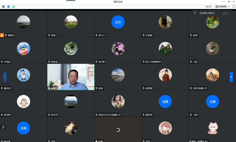Check the green network signal icon

(x=13, y=6)
